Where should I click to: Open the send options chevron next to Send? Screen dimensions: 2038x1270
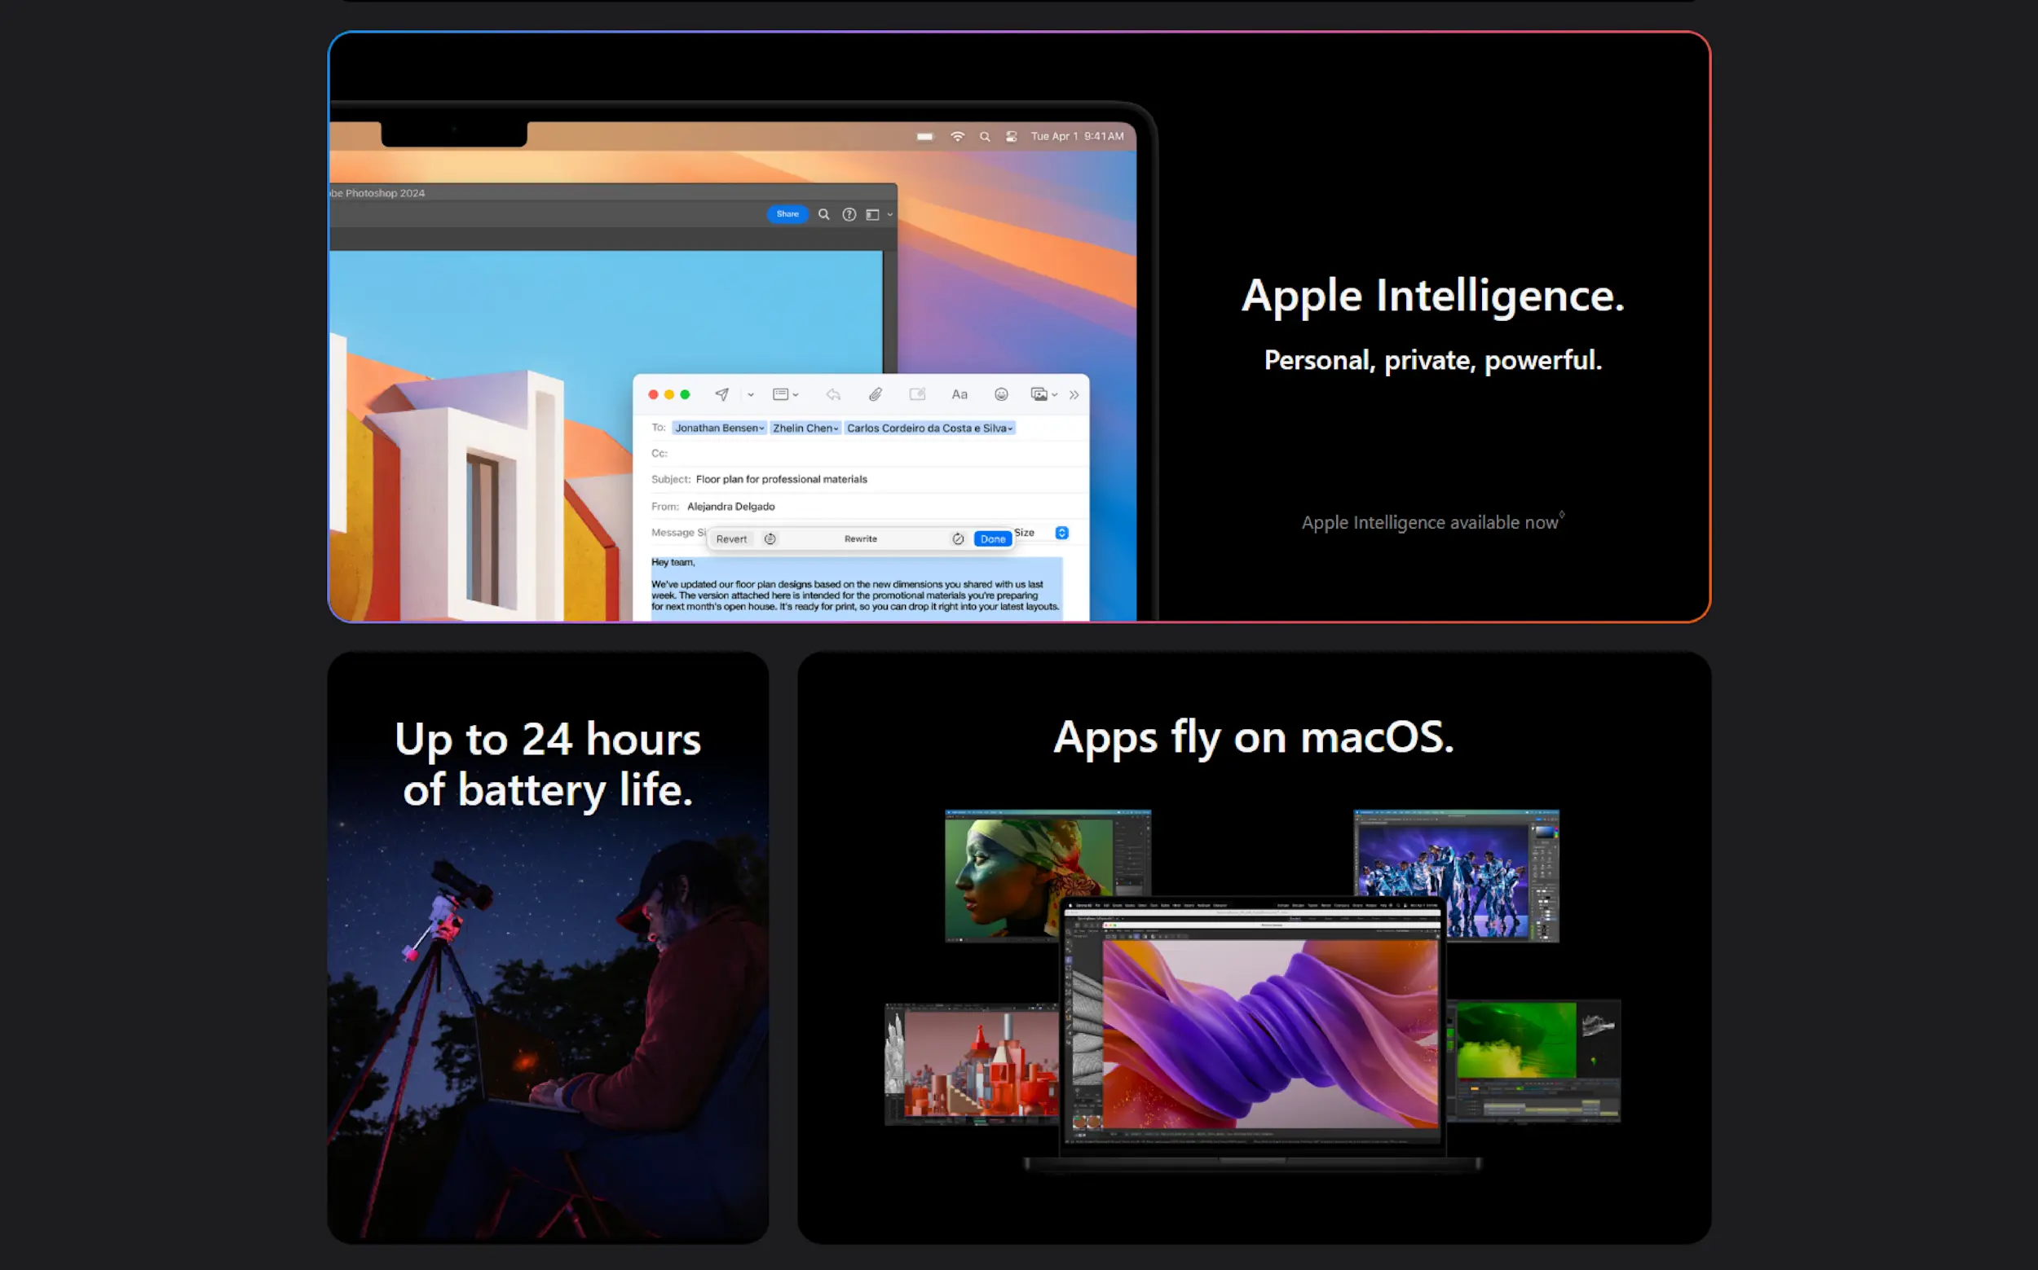751,396
